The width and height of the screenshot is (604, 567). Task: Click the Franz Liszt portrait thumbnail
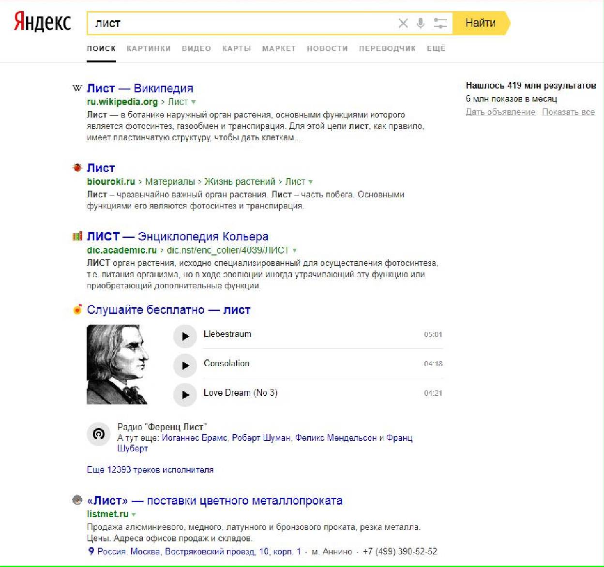pos(118,364)
